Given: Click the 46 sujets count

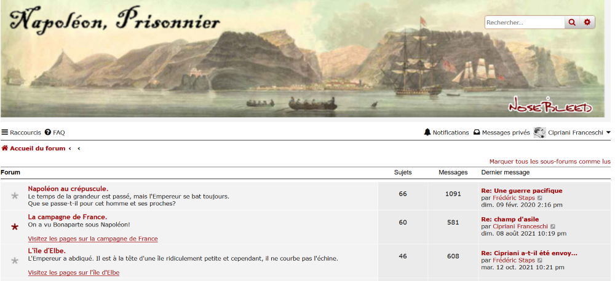Looking at the screenshot, I should 403,256.
